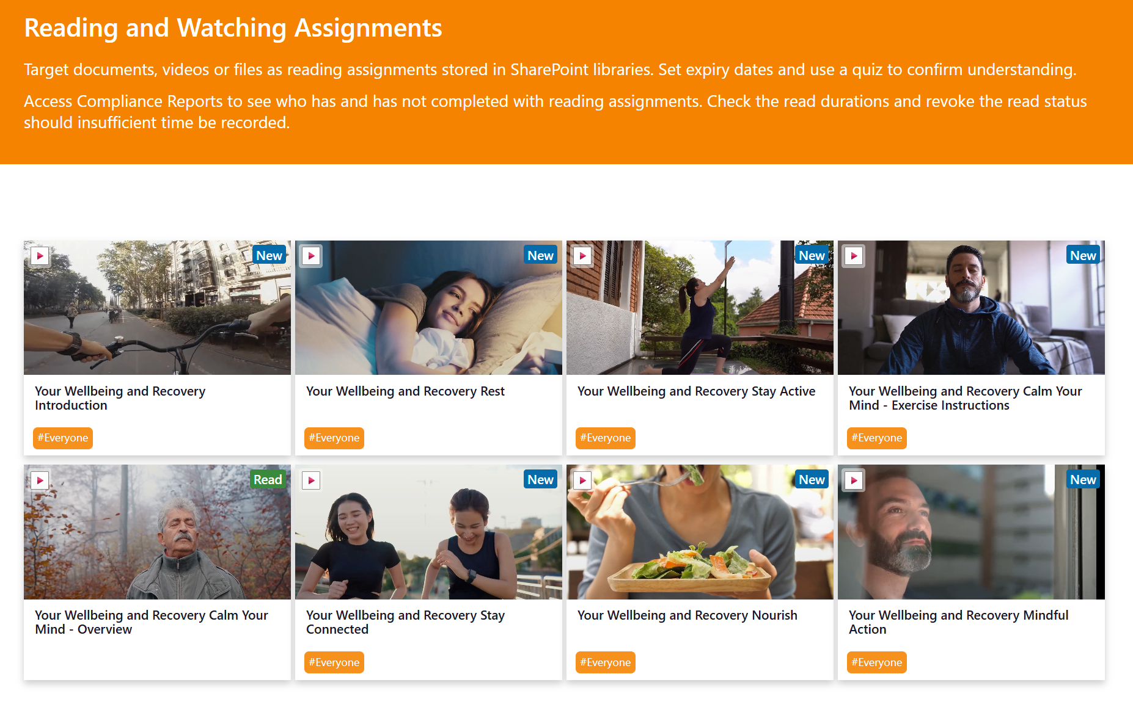Open 'Calm Your Mind - Overview' title
This screenshot has height=710, width=1133.
152,622
